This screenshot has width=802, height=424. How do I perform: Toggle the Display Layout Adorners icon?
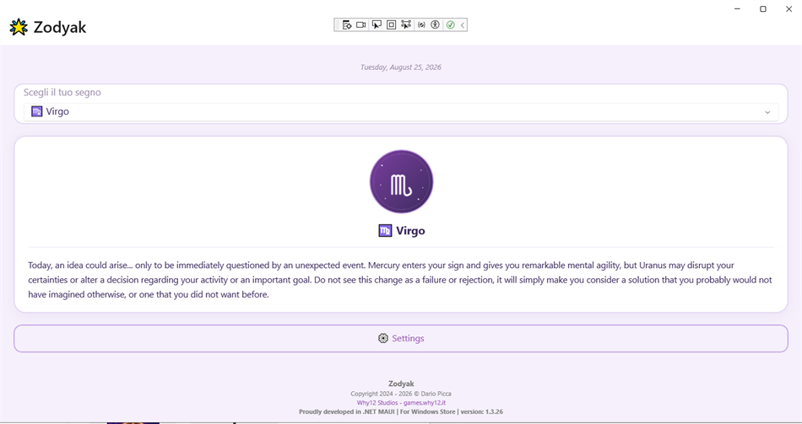coord(391,24)
